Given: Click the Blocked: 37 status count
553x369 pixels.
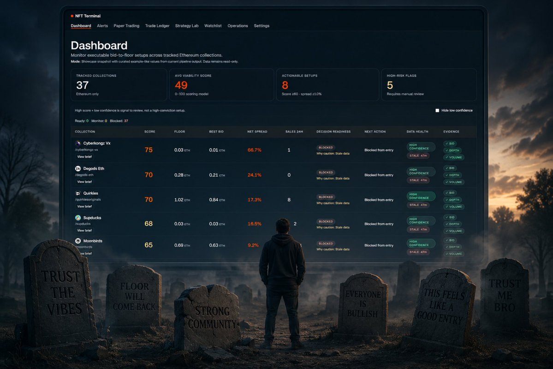Looking at the screenshot, I should [119, 121].
